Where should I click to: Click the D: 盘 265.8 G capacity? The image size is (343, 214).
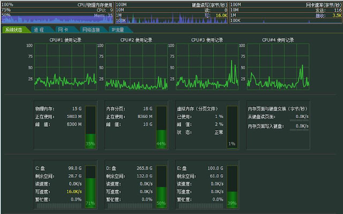coord(144,168)
